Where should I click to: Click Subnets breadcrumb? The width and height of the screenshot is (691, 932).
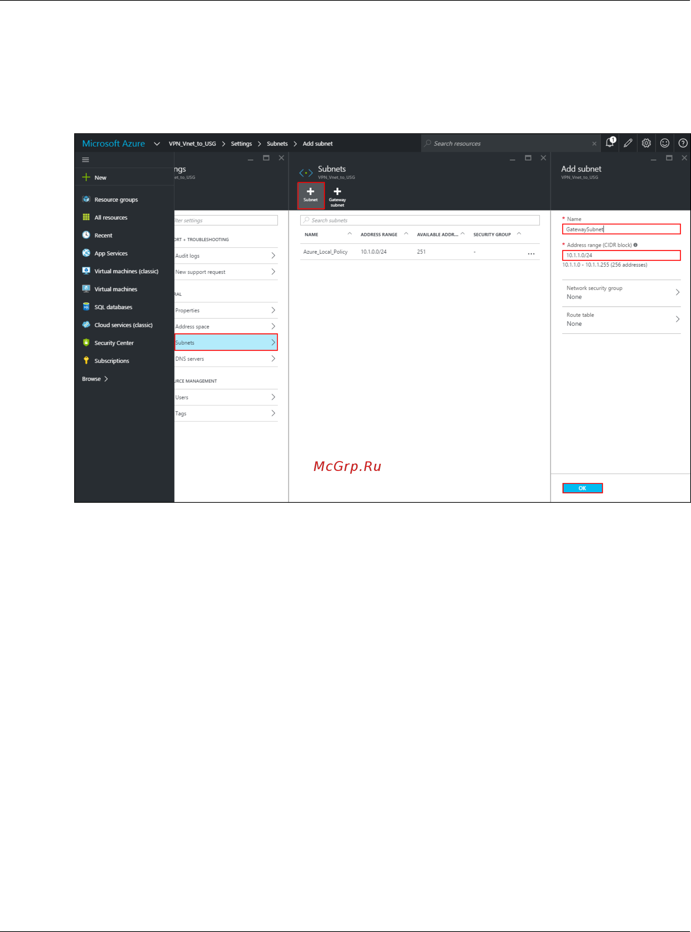(x=277, y=144)
